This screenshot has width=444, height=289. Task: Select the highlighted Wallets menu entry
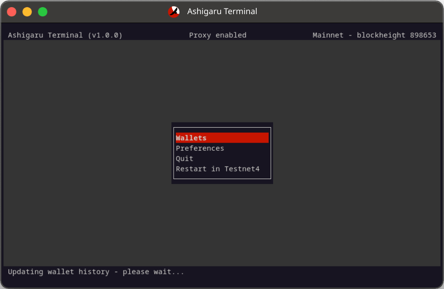(222, 138)
